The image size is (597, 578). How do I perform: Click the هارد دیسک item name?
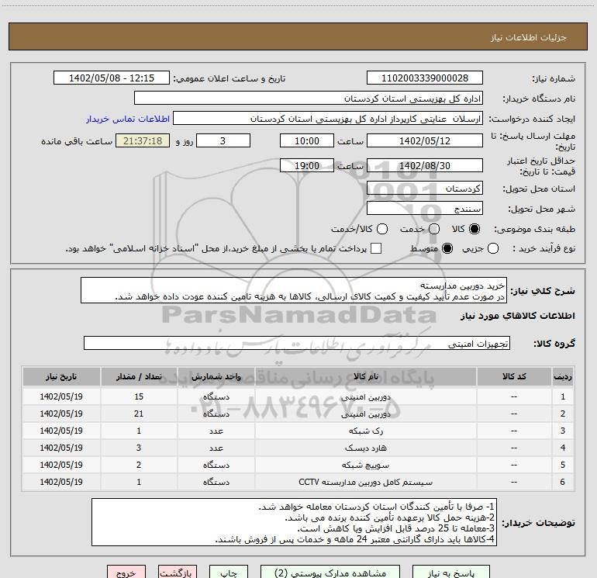point(365,448)
